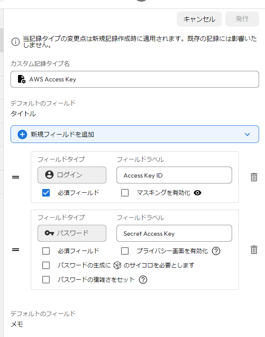Viewport: 265px width, 337px height.
Task: Click the Secret Access Key label input
Action: coord(174,233)
